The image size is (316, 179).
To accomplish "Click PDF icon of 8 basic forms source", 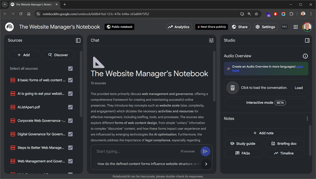I will 13,80.
